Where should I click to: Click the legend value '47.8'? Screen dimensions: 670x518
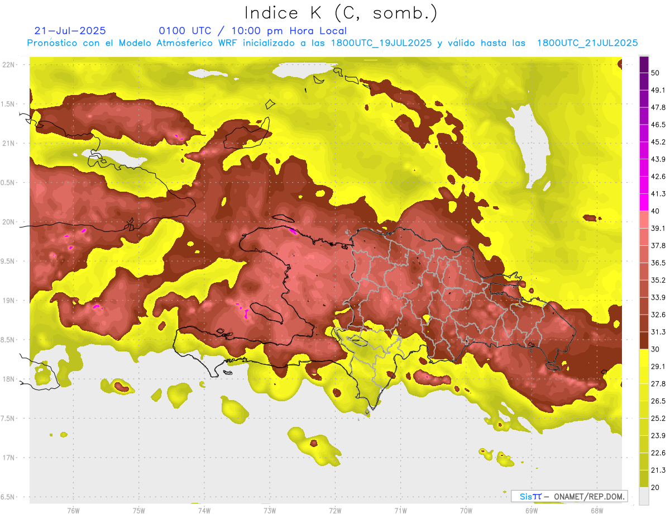tap(658, 107)
